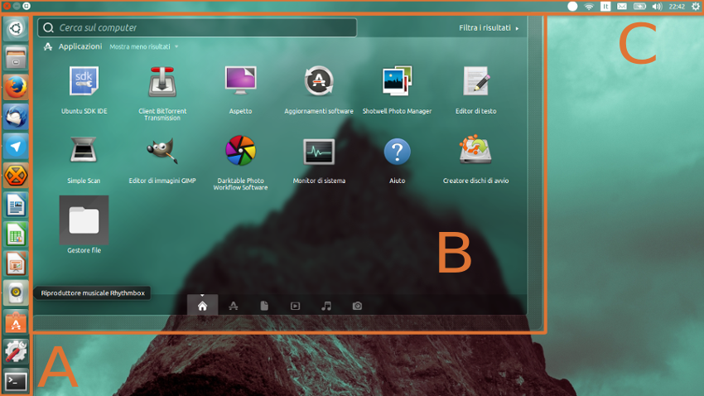This screenshot has width=704, height=396.
Task: Open the volume indicator menu
Action: pyautogui.click(x=657, y=7)
